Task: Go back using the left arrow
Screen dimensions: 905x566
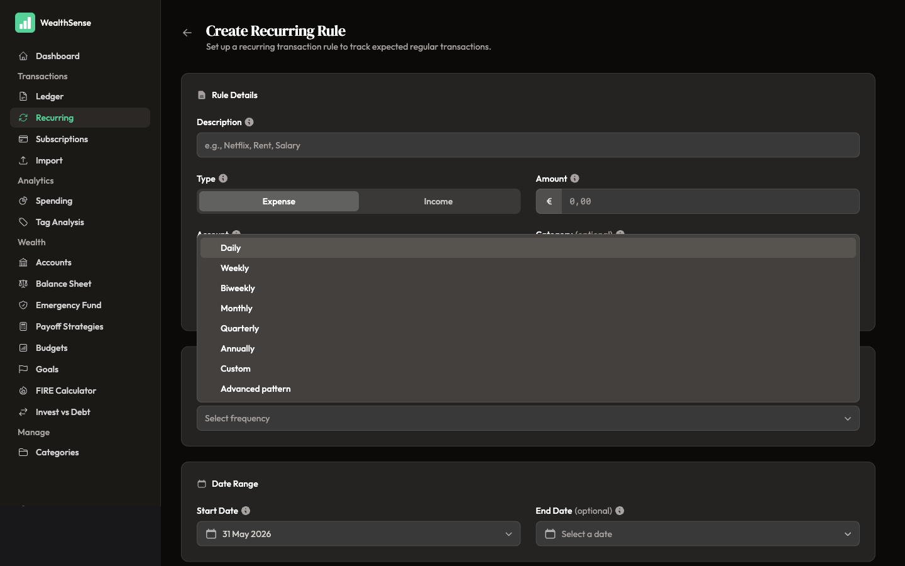Action: coord(187,33)
